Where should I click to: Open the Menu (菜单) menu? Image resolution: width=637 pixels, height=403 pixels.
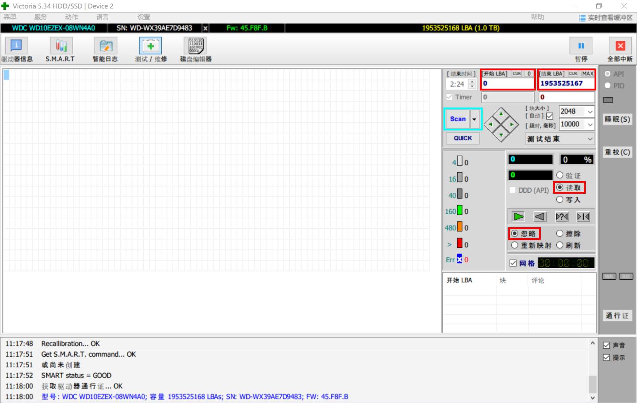point(10,17)
